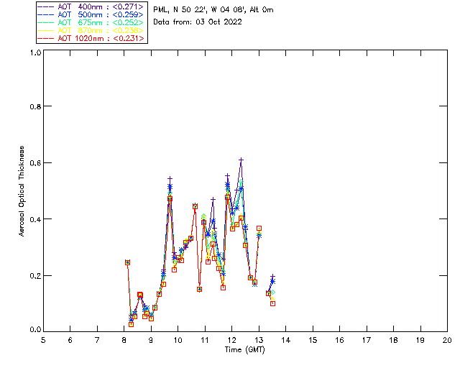This screenshot has height=368, width=460.
Task: Click the y-axis tick label '0.2'
Action: (x=35, y=276)
